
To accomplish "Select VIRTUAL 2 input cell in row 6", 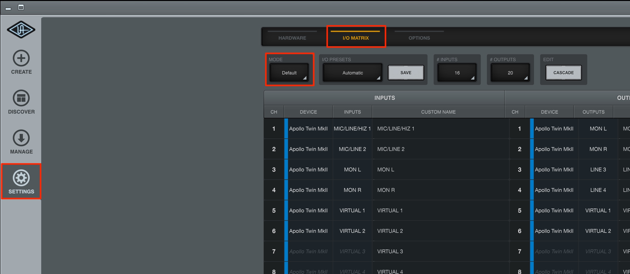I will pyautogui.click(x=352, y=231).
